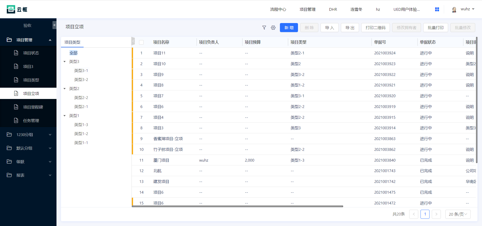The height and width of the screenshot is (226, 482).
Task: Open the app grid launcher icon
Action: (x=437, y=9)
